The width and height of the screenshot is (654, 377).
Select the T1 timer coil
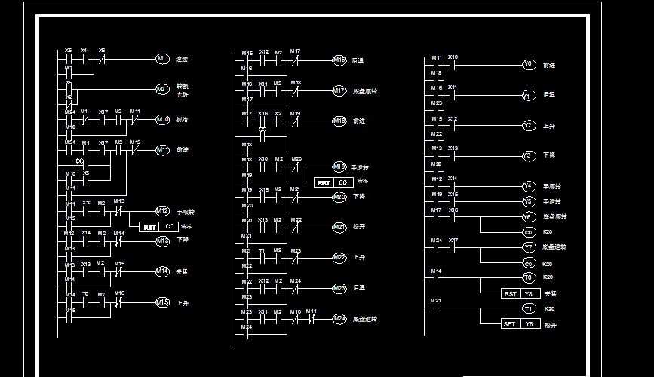(x=529, y=309)
